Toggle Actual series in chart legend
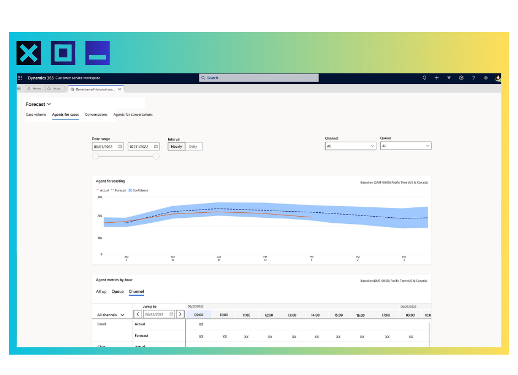Viewport: 518px width, 375px height. (102, 190)
